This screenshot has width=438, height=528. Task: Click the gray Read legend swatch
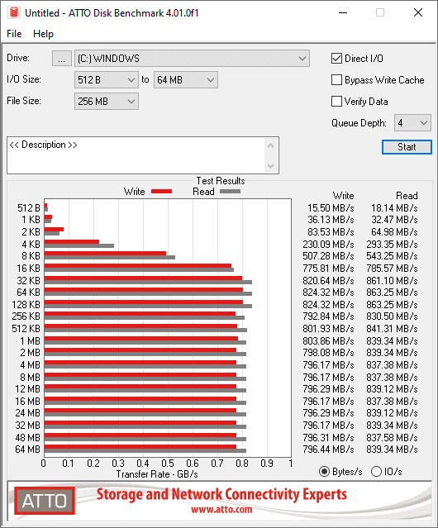(x=231, y=191)
